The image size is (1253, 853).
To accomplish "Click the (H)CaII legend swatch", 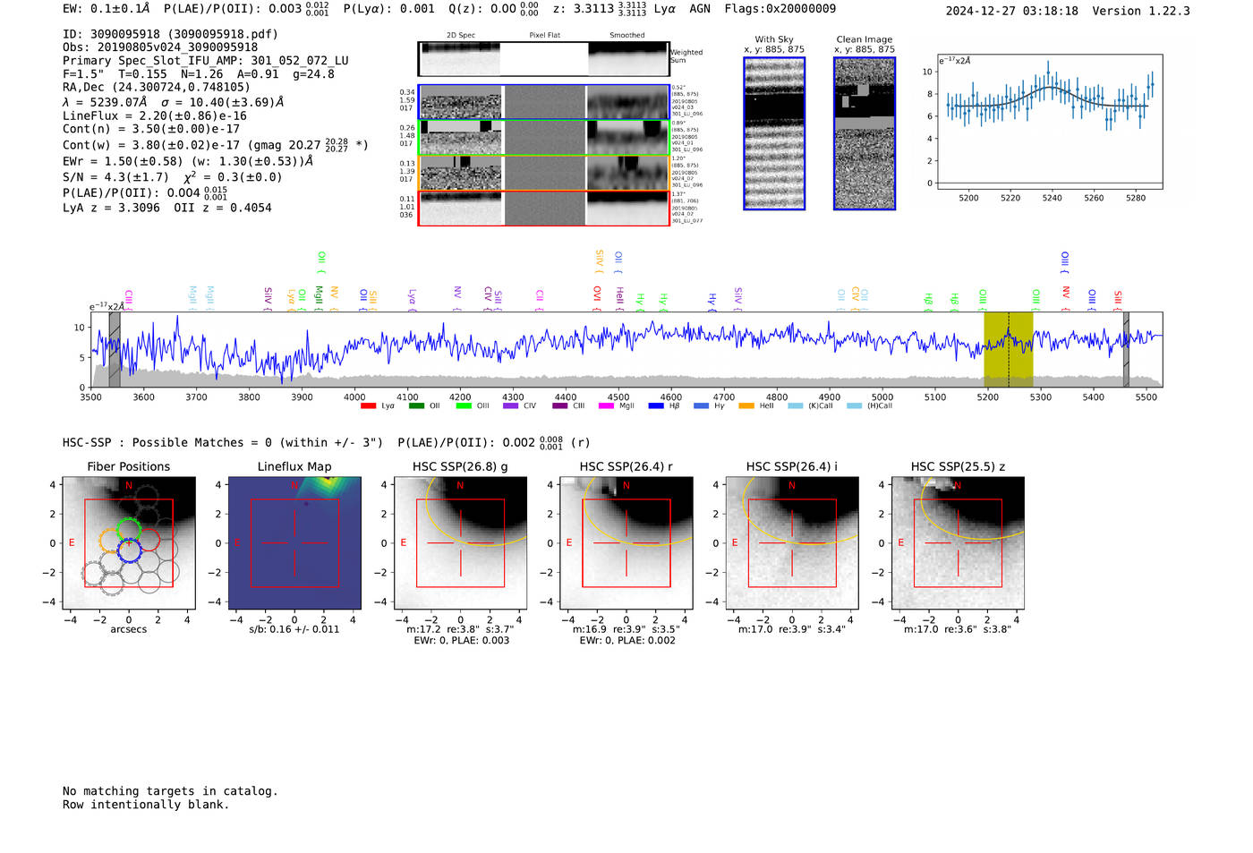I will pyautogui.click(x=854, y=406).
